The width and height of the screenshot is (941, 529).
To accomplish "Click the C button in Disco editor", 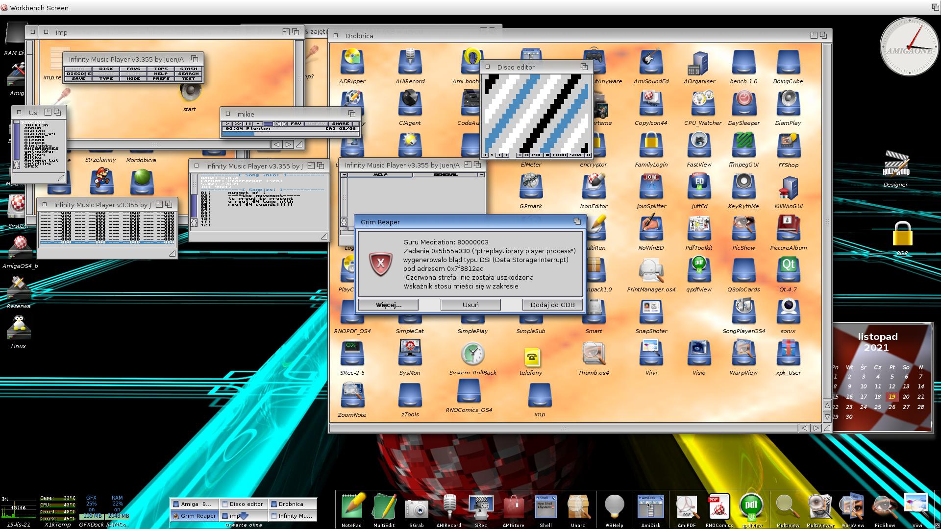I will tap(526, 155).
